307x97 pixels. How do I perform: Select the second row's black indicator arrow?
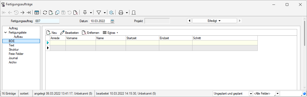click(x=48, y=48)
